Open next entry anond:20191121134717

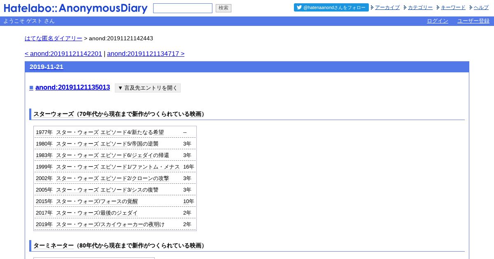[x=146, y=53]
